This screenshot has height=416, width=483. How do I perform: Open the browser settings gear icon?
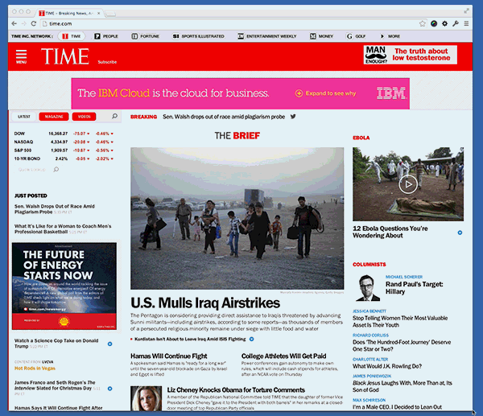(444, 23)
